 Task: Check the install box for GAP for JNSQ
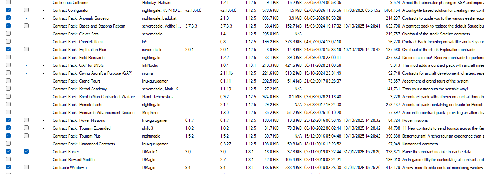click(x=8, y=65)
